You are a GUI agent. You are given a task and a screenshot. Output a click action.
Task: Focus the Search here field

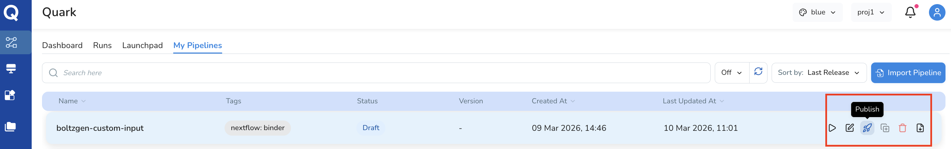(376, 73)
